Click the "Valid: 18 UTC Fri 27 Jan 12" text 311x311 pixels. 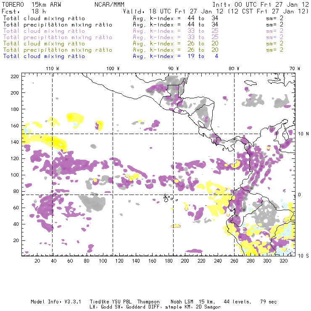(x=173, y=11)
